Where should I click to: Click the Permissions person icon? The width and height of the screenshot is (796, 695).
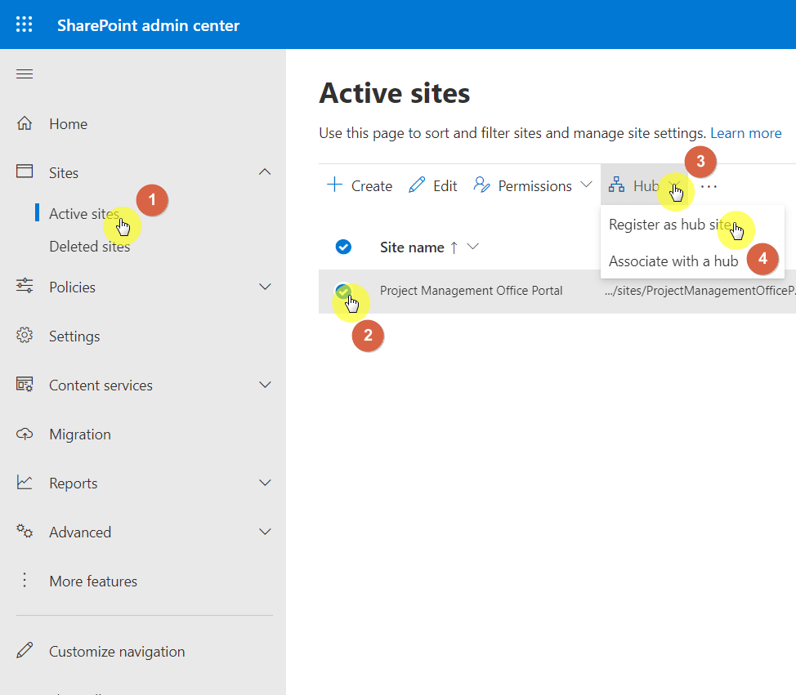click(x=481, y=185)
